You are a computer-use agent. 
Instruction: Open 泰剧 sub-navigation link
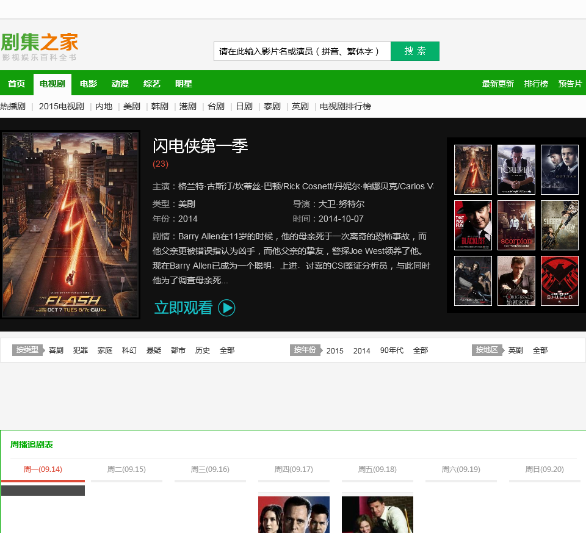[272, 106]
